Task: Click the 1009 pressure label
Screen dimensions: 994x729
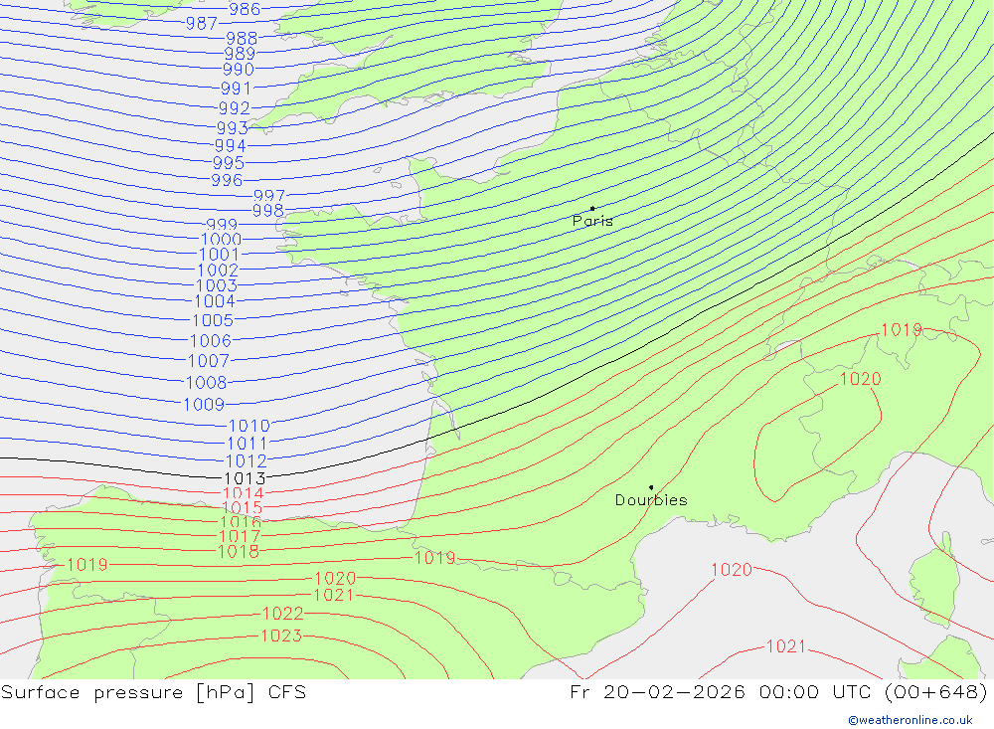Action: coord(204,404)
